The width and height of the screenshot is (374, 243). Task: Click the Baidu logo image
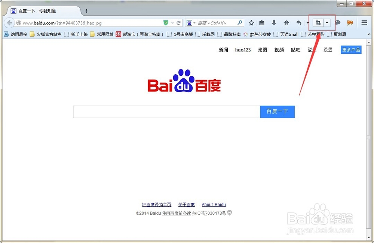(x=184, y=81)
